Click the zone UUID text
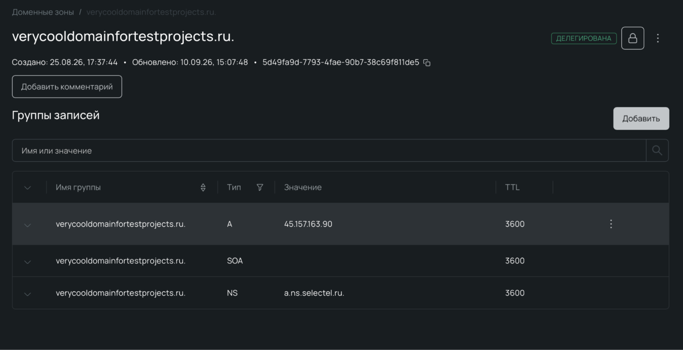This screenshot has width=683, height=350. coord(341,62)
